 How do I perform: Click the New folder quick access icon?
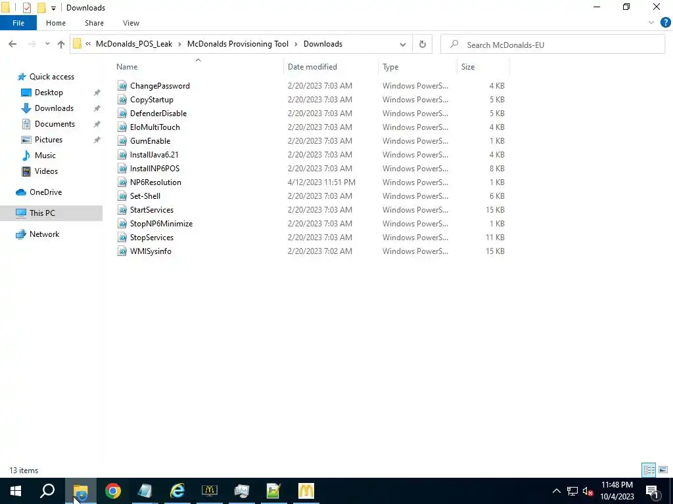click(x=41, y=7)
